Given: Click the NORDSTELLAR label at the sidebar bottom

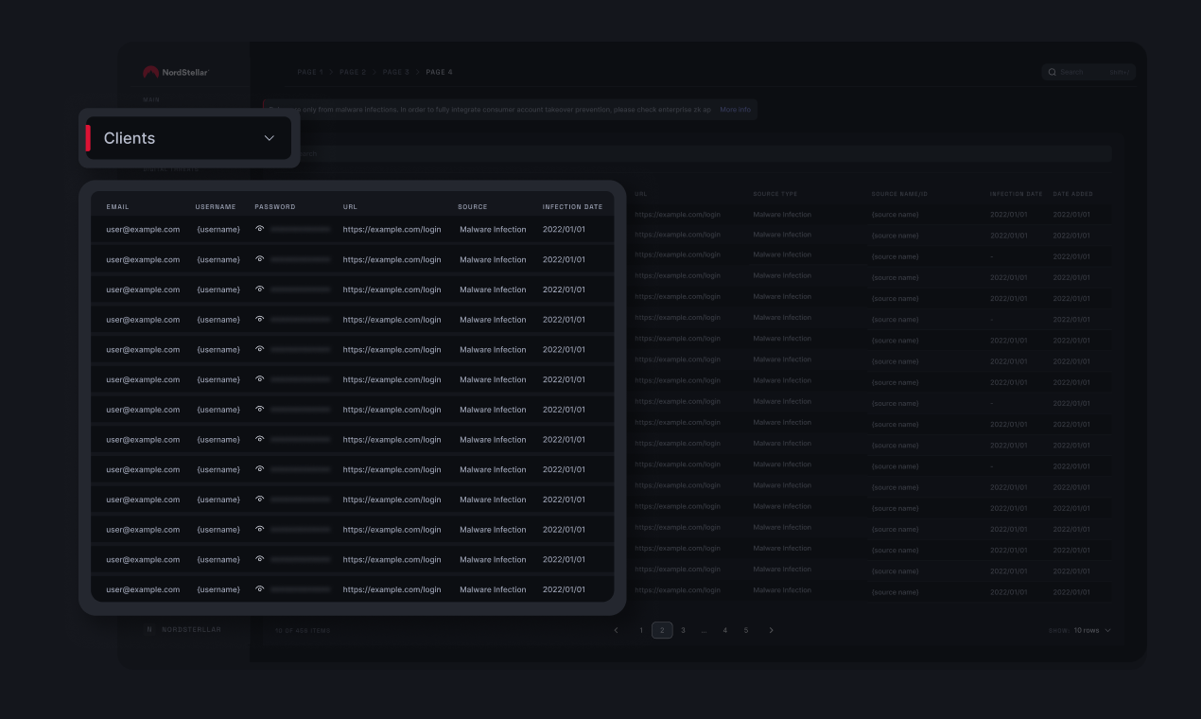Looking at the screenshot, I should (191, 629).
